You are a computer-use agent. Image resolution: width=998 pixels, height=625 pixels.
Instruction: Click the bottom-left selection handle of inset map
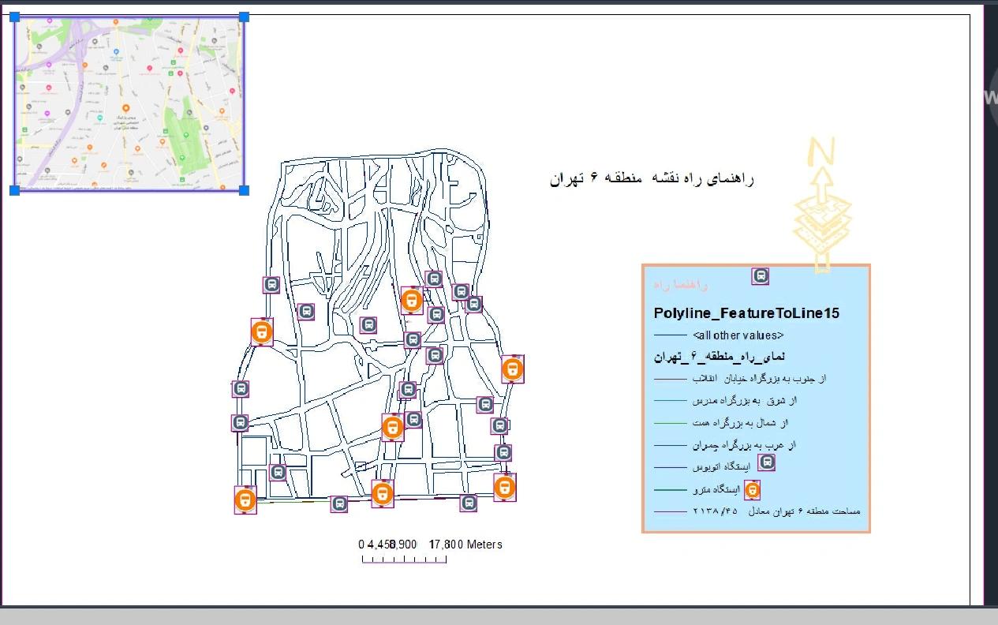tap(14, 190)
